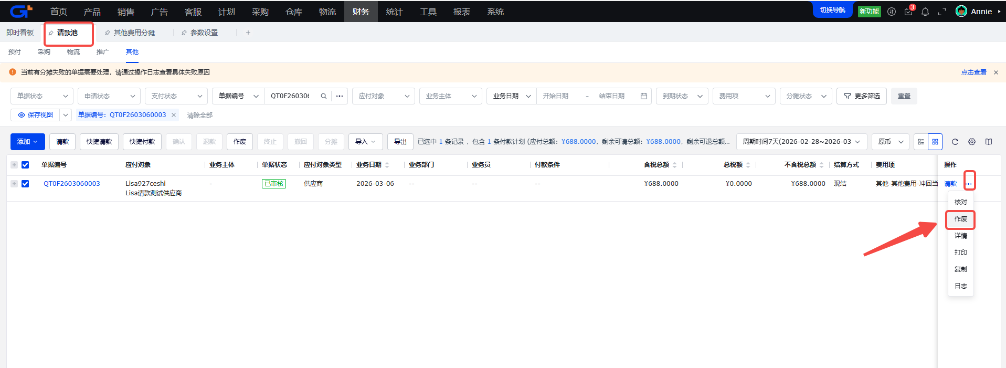This screenshot has height=368, width=1006.
Task: Open the task inbox icon with badge 3
Action: tap(908, 12)
